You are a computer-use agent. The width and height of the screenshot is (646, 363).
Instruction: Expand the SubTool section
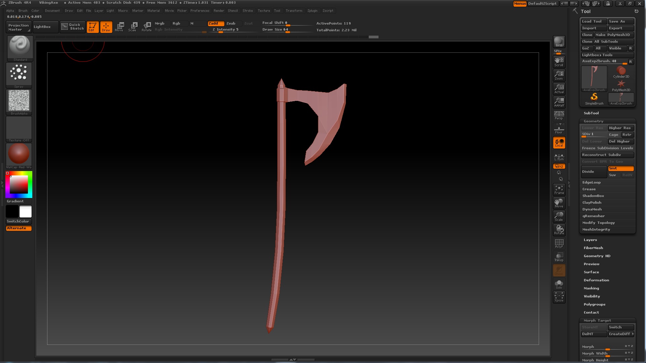point(591,113)
